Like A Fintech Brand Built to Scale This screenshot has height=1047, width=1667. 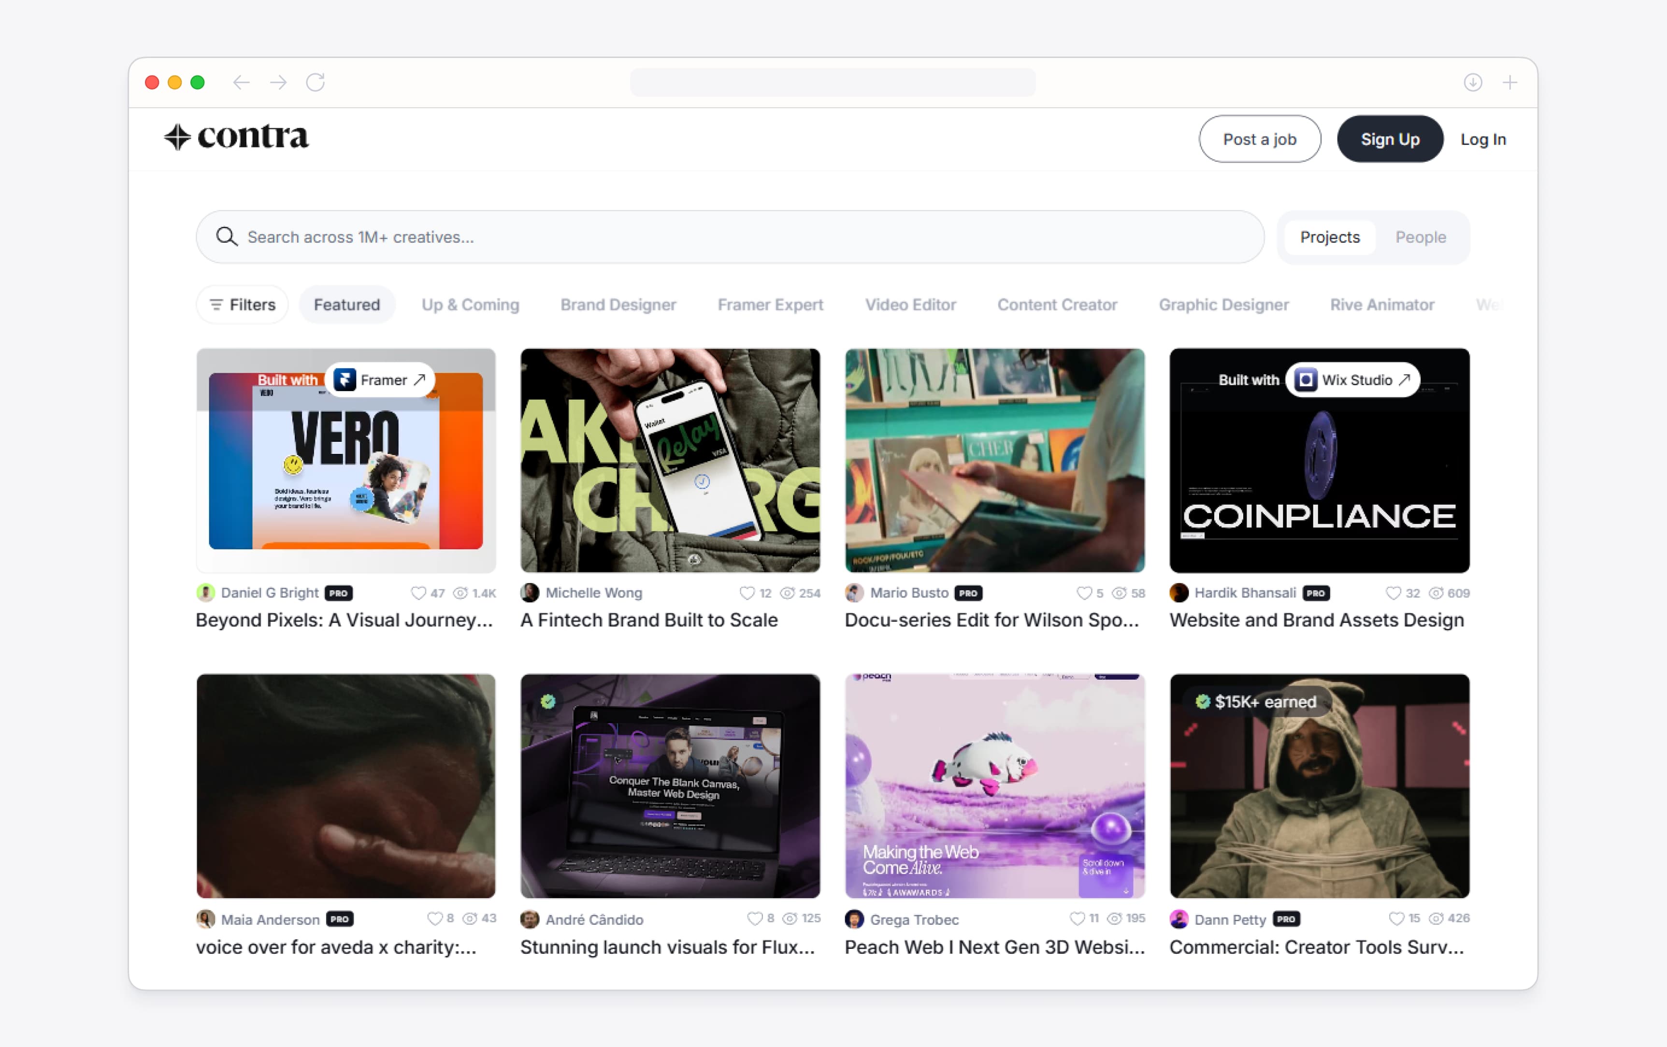point(747,593)
